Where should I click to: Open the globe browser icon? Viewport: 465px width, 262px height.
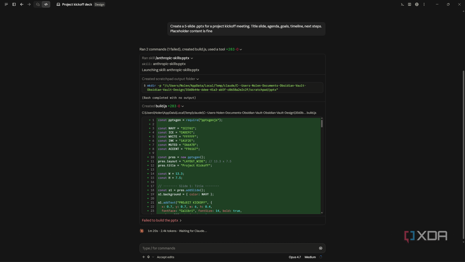(417, 5)
